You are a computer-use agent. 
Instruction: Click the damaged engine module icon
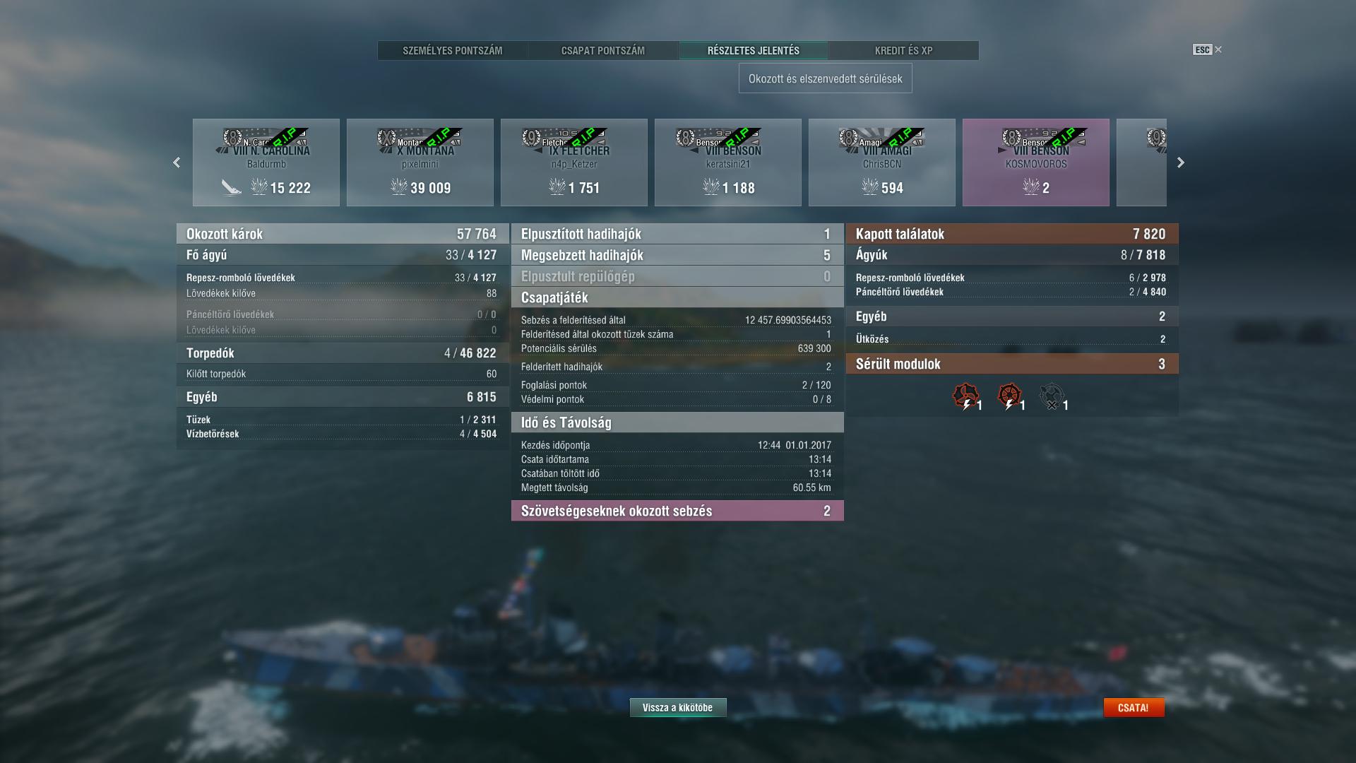pyautogui.click(x=965, y=396)
